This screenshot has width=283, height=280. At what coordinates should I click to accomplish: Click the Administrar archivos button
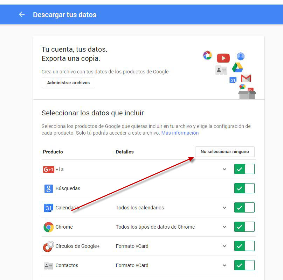pos(68,83)
